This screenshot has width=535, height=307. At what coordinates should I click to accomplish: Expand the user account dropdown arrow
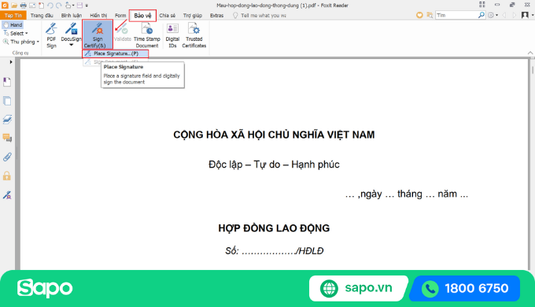point(533,16)
